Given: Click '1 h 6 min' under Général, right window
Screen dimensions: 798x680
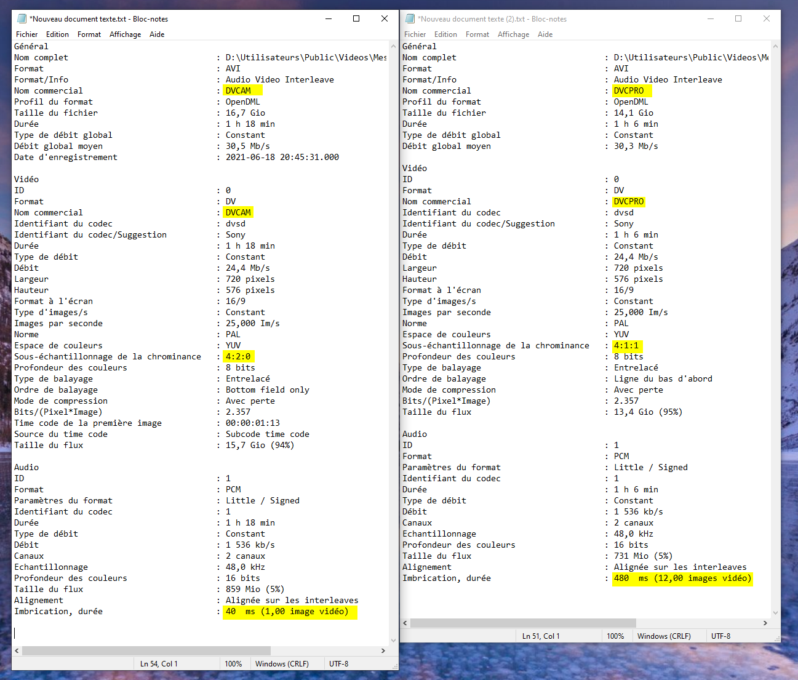Looking at the screenshot, I should 636,124.
